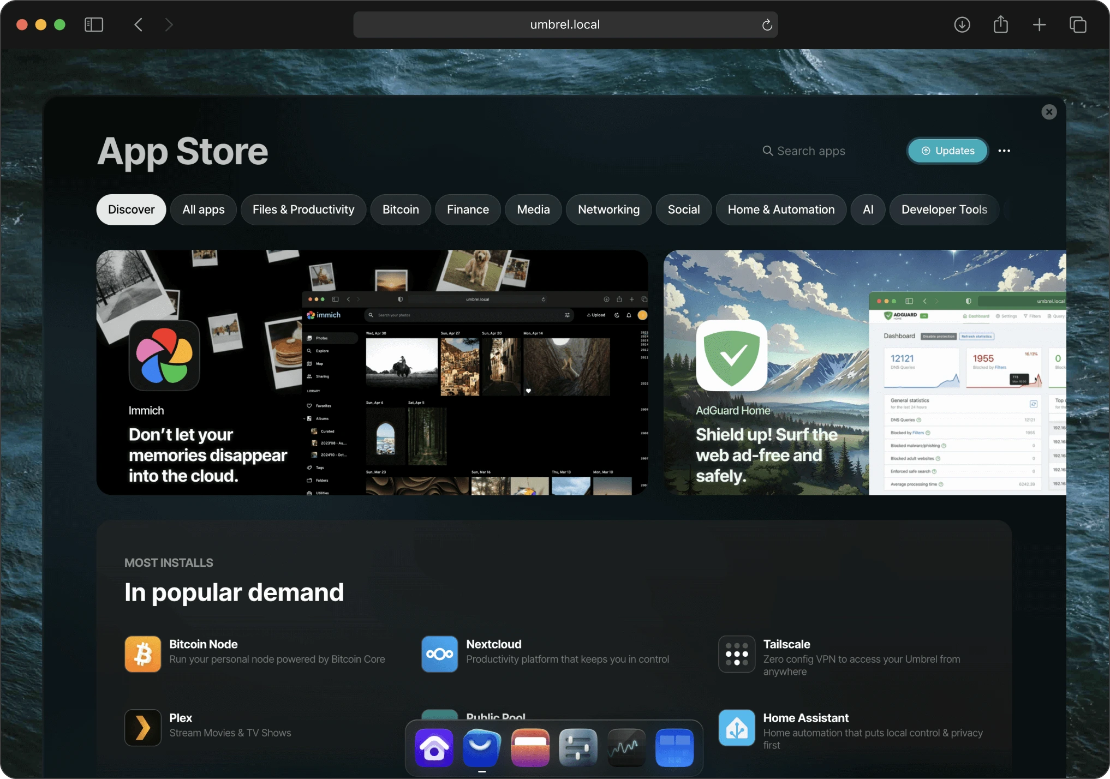This screenshot has height=779, width=1110.
Task: Click the Downloads icon in the toolbar
Action: coord(962,25)
